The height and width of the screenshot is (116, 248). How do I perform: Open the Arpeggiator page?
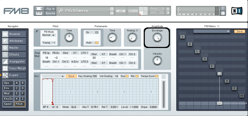[14, 61]
